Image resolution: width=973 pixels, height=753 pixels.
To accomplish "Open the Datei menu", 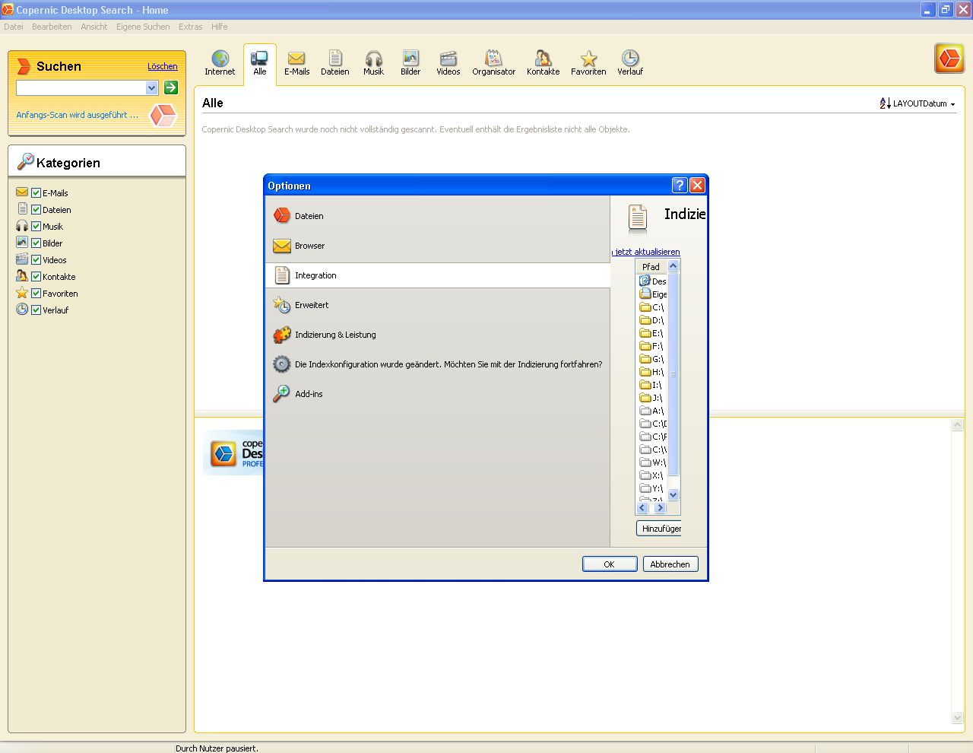I will (x=14, y=27).
